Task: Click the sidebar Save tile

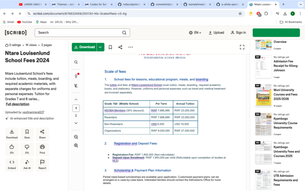Action: [x=27, y=134]
